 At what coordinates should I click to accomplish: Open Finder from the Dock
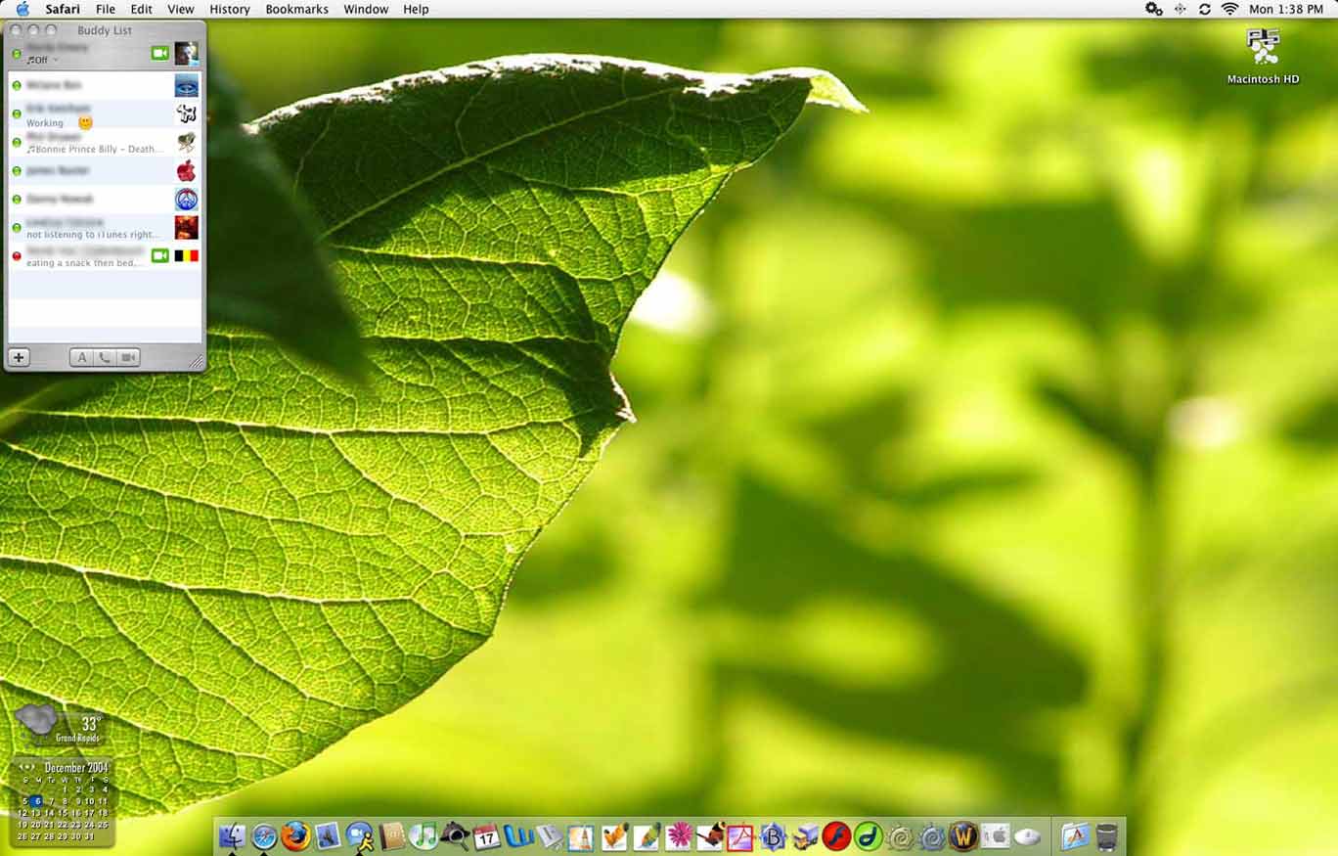[233, 836]
